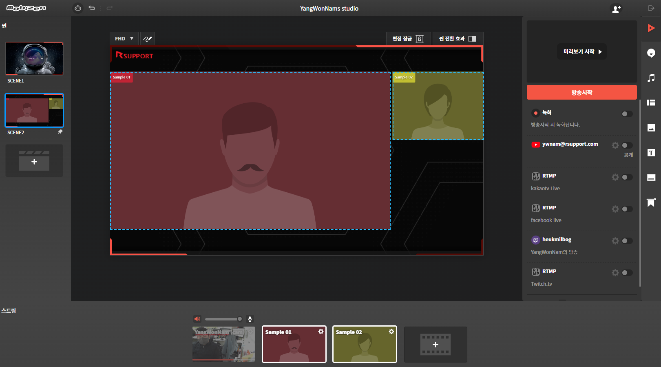The image size is (661, 367).
Task: Click the drawing pen tool icon
Action: [148, 39]
